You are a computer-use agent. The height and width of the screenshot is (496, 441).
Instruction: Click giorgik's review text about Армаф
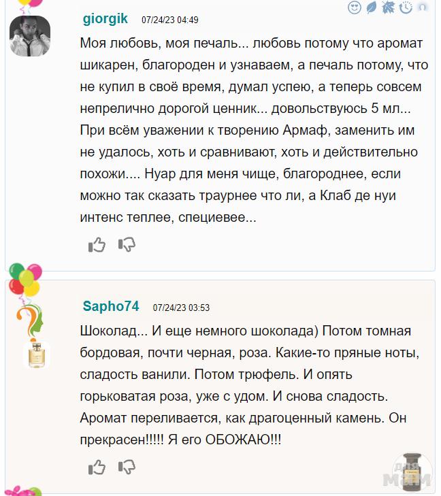tap(251, 131)
